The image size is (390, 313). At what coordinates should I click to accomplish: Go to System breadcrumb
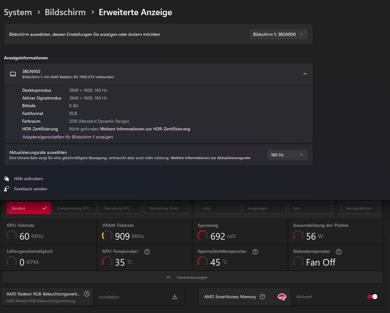click(18, 12)
